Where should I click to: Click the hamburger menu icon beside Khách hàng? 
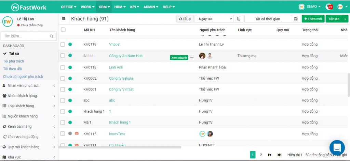coord(64,19)
